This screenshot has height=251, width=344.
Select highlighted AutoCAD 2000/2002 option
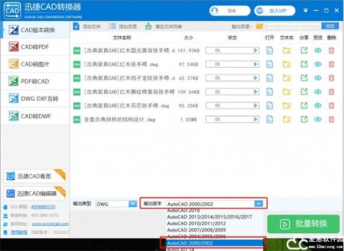coord(214,243)
